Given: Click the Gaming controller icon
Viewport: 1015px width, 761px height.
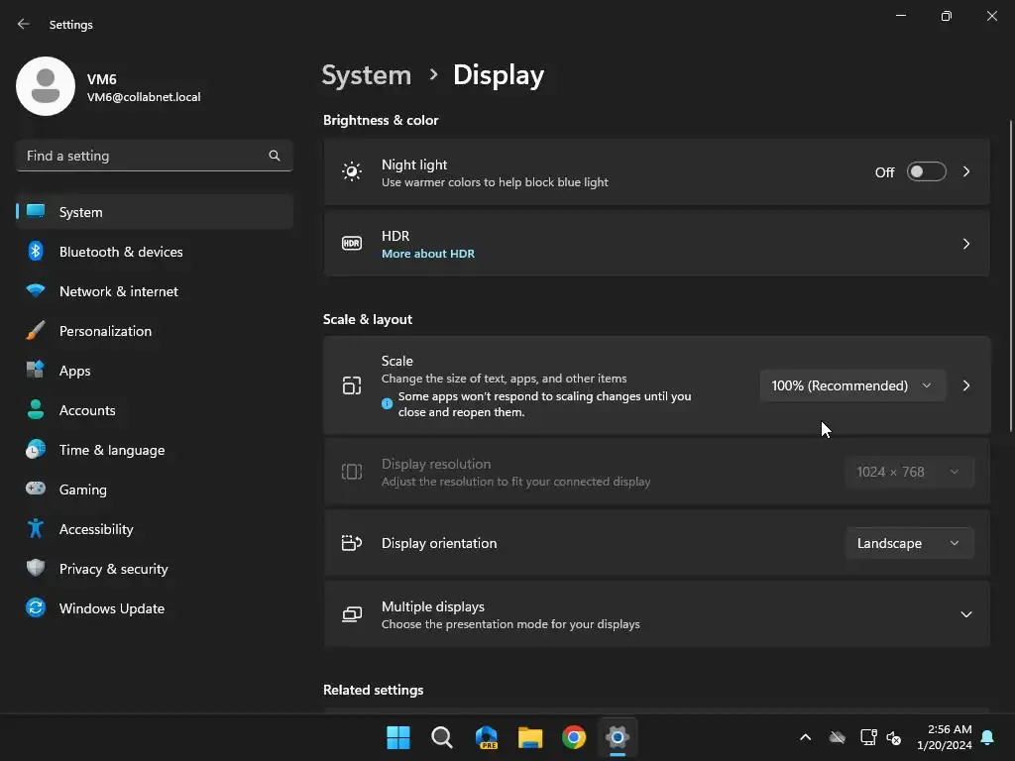Looking at the screenshot, I should [x=36, y=489].
